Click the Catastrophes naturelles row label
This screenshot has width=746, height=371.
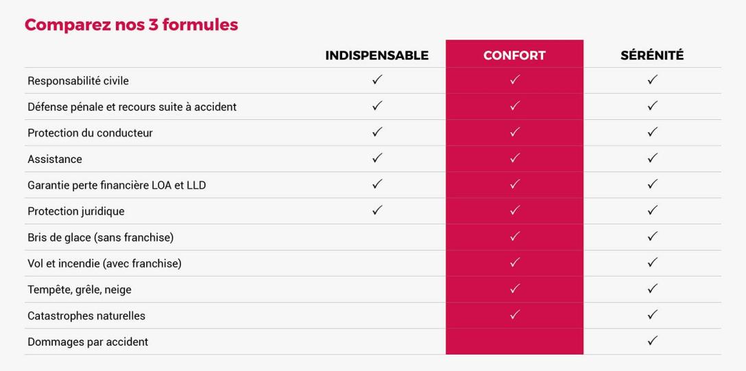[86, 316]
